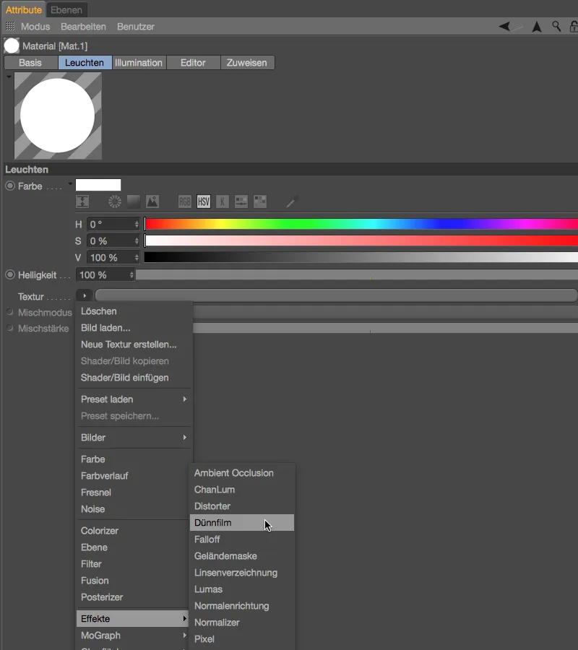578x650 pixels.
Task: Open the Editor material tab
Action: click(193, 63)
